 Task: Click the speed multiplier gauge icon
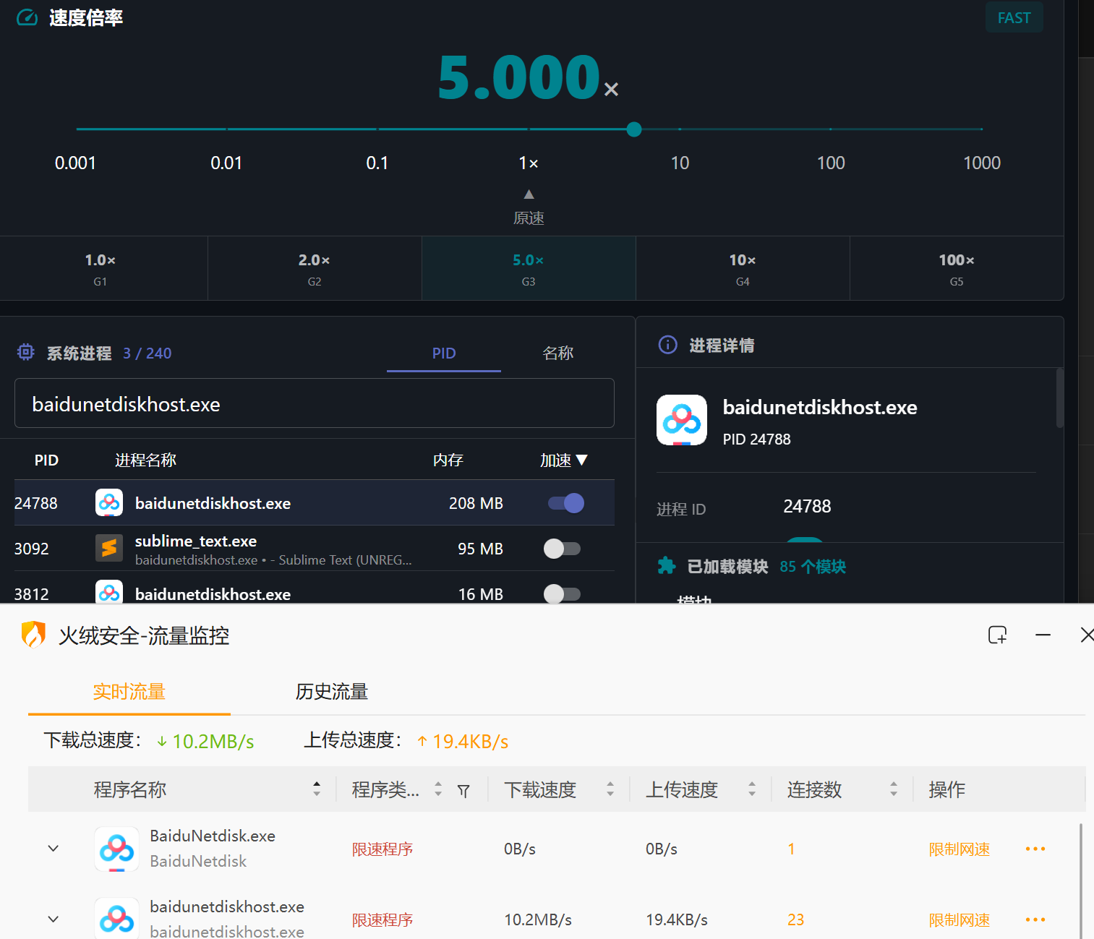[x=27, y=17]
